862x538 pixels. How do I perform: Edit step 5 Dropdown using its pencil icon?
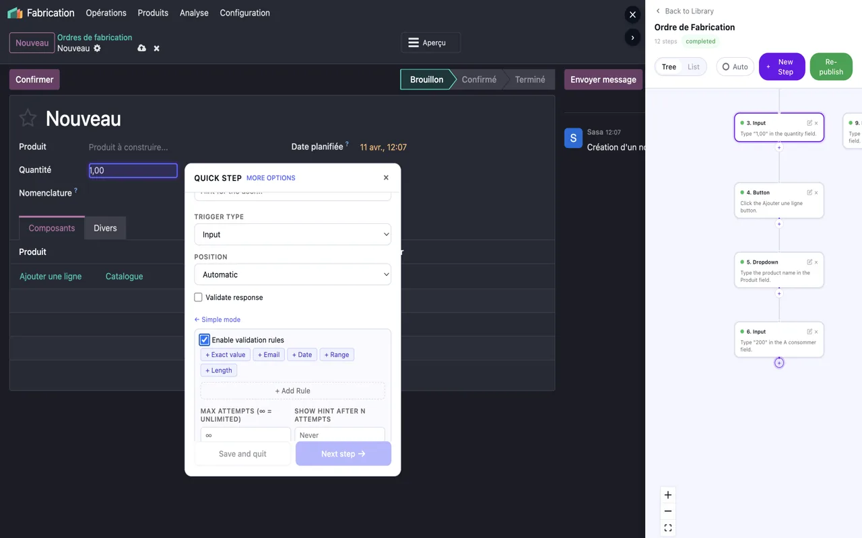809,262
